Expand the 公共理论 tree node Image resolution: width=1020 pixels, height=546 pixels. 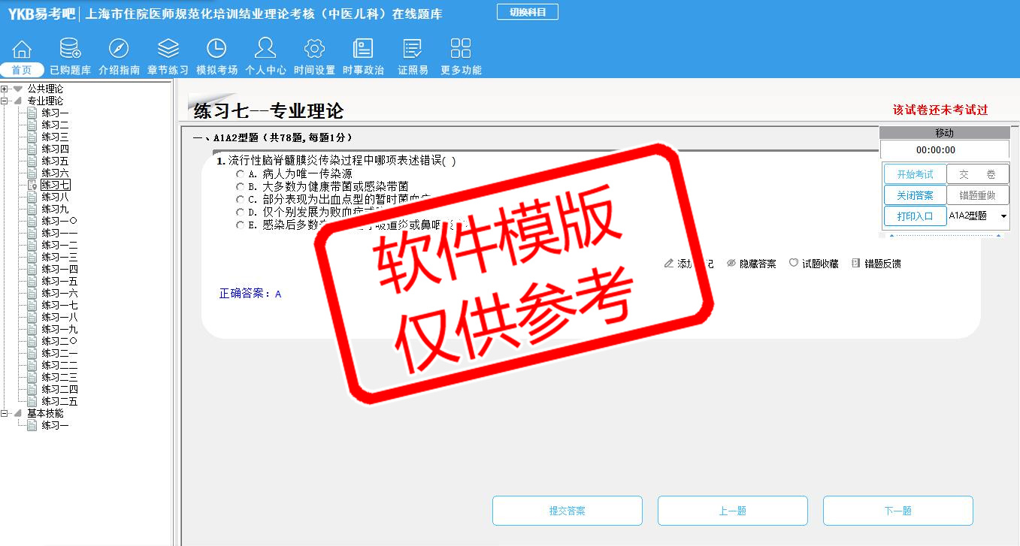pyautogui.click(x=5, y=89)
